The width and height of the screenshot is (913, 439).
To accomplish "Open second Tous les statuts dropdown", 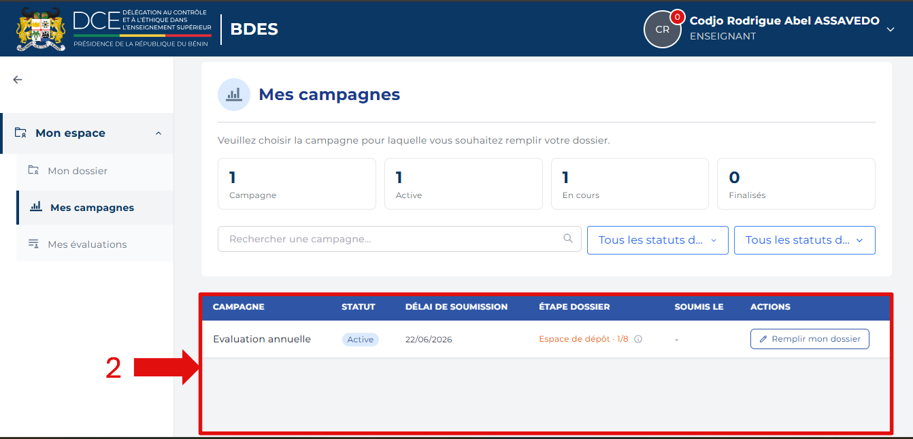I will coord(805,240).
